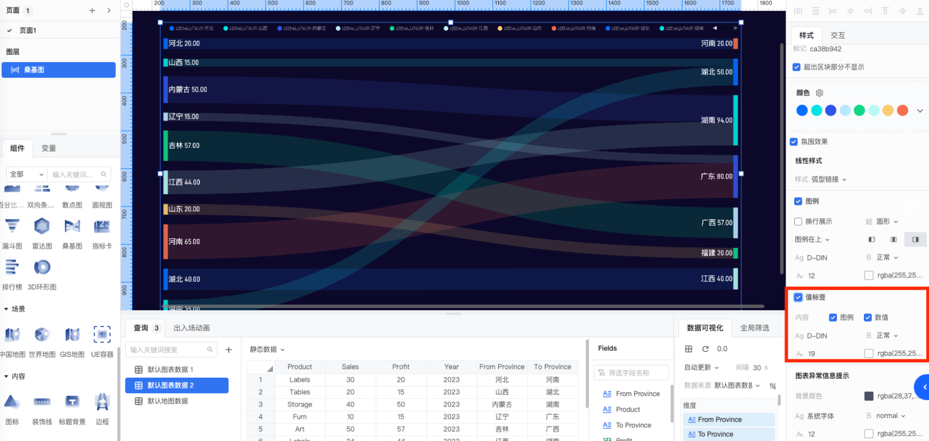
Task: Switch to the 样式 tab
Action: click(806, 35)
